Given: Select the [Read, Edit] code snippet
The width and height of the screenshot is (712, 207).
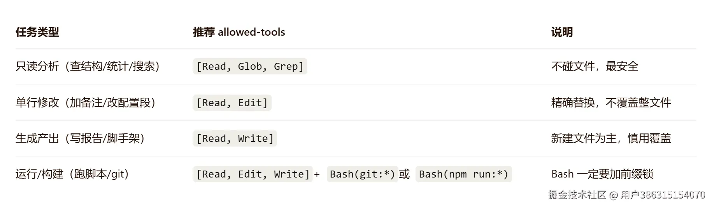Looking at the screenshot, I should pos(232,103).
